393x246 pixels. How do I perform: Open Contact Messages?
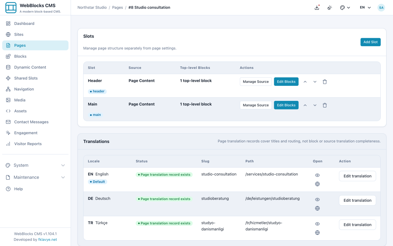(35, 122)
